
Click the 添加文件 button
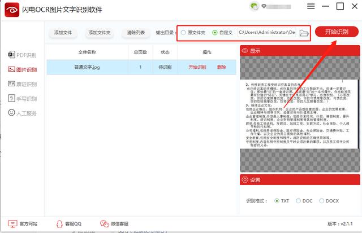(62, 33)
